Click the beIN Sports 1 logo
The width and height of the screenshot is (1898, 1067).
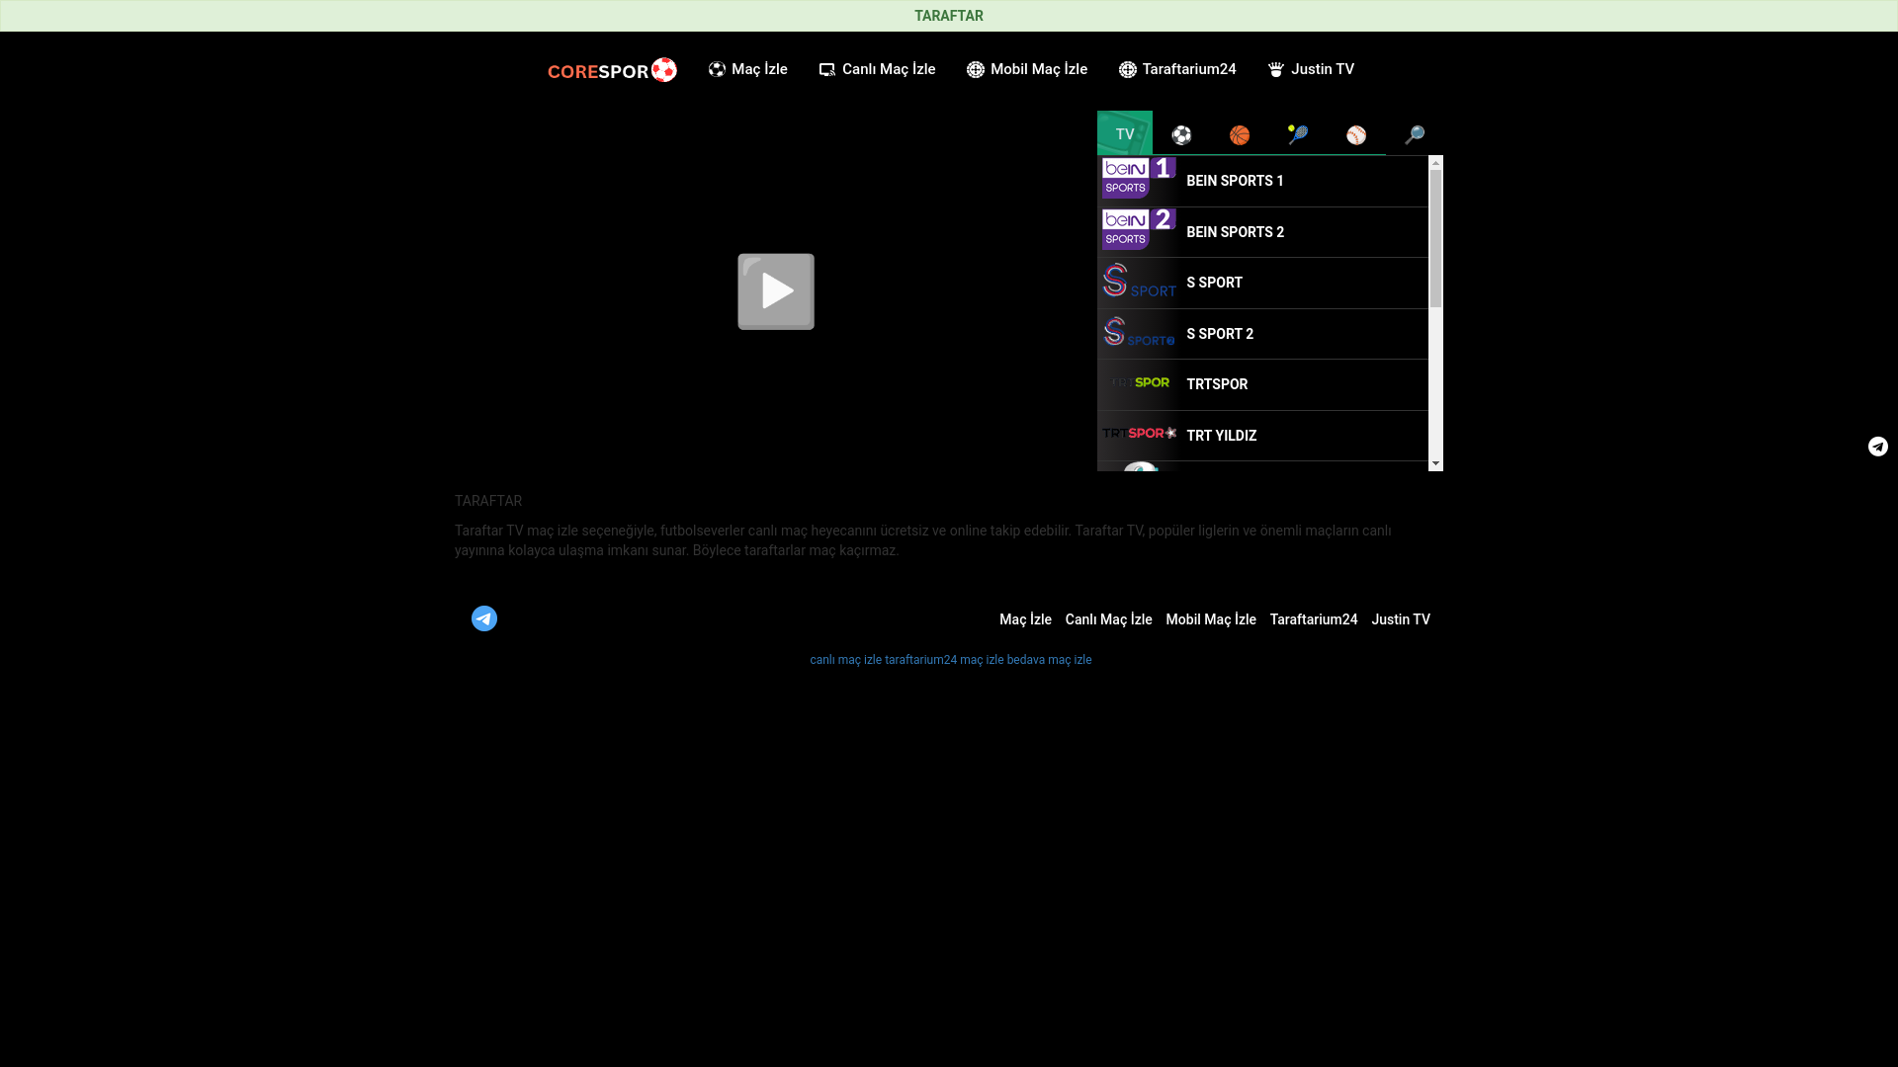(x=1139, y=178)
